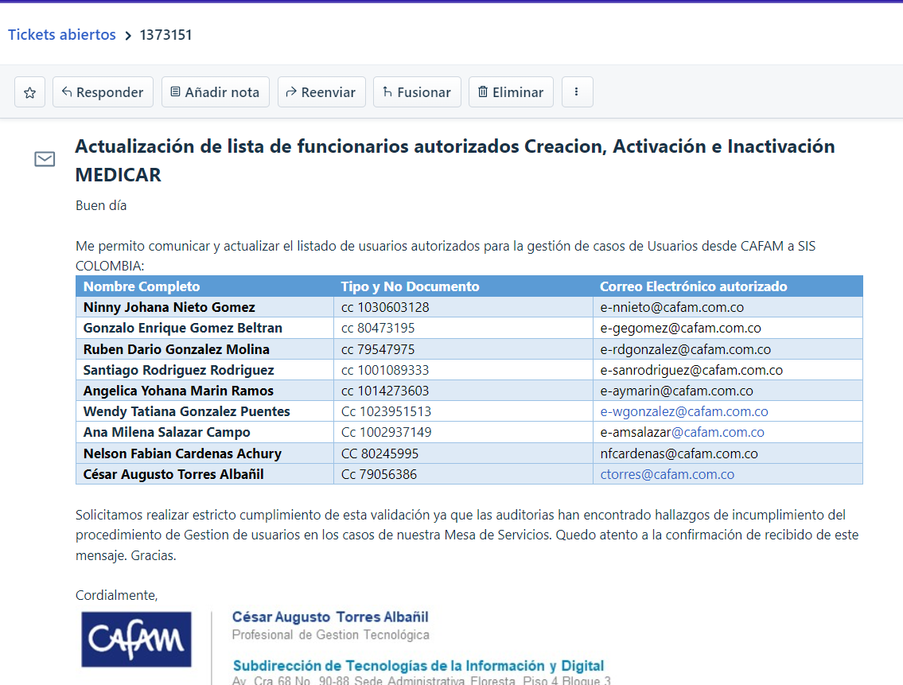Click document number cc 1030603128
Screen dimensions: 903x685
[385, 307]
